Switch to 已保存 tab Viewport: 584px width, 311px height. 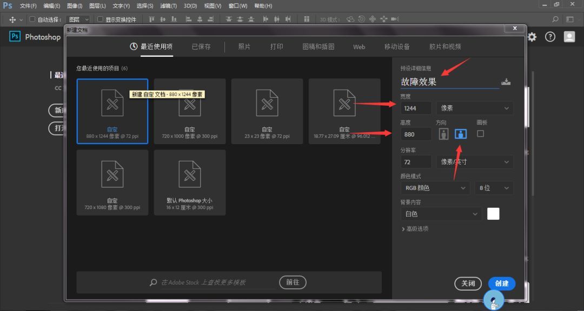click(x=201, y=46)
